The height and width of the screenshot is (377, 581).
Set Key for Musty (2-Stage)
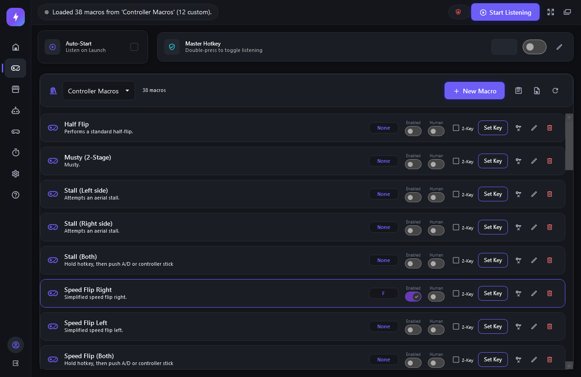493,161
